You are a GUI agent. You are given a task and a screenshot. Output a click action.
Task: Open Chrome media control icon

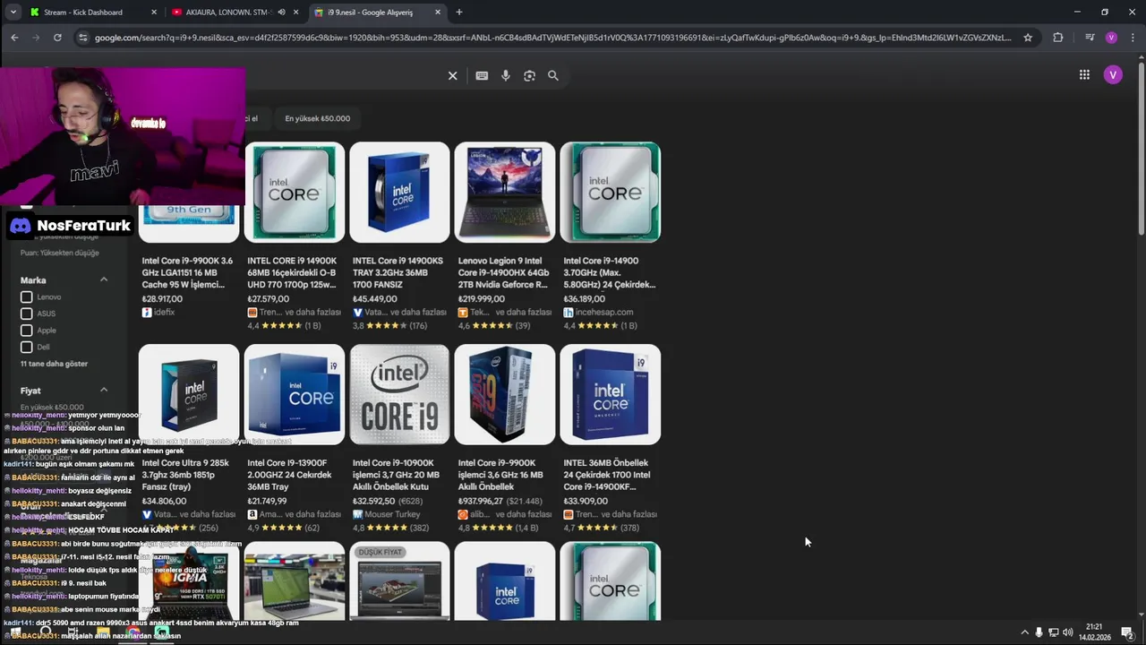point(1090,38)
